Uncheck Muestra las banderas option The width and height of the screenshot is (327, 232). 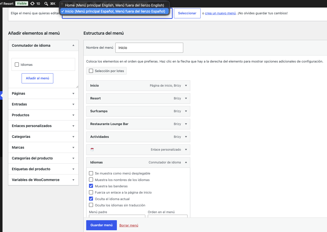91,186
